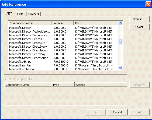Image resolution: width=152 pixels, height=120 pixels.
Task: Click the scroll down arrow of component list
Action: pyautogui.click(x=120, y=68)
